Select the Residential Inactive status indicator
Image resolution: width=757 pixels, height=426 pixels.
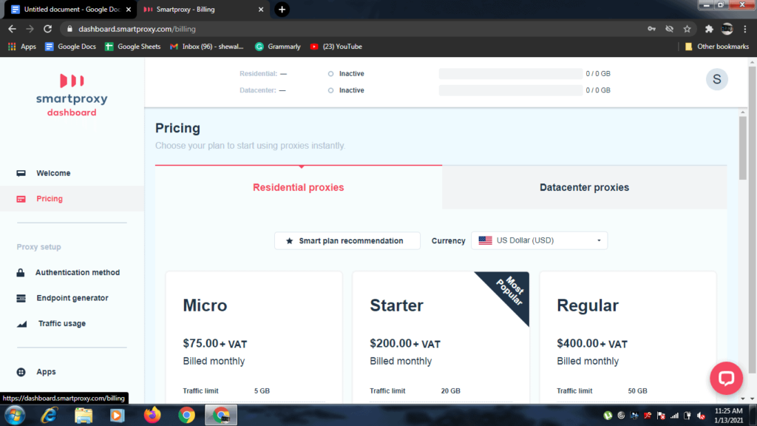point(346,74)
